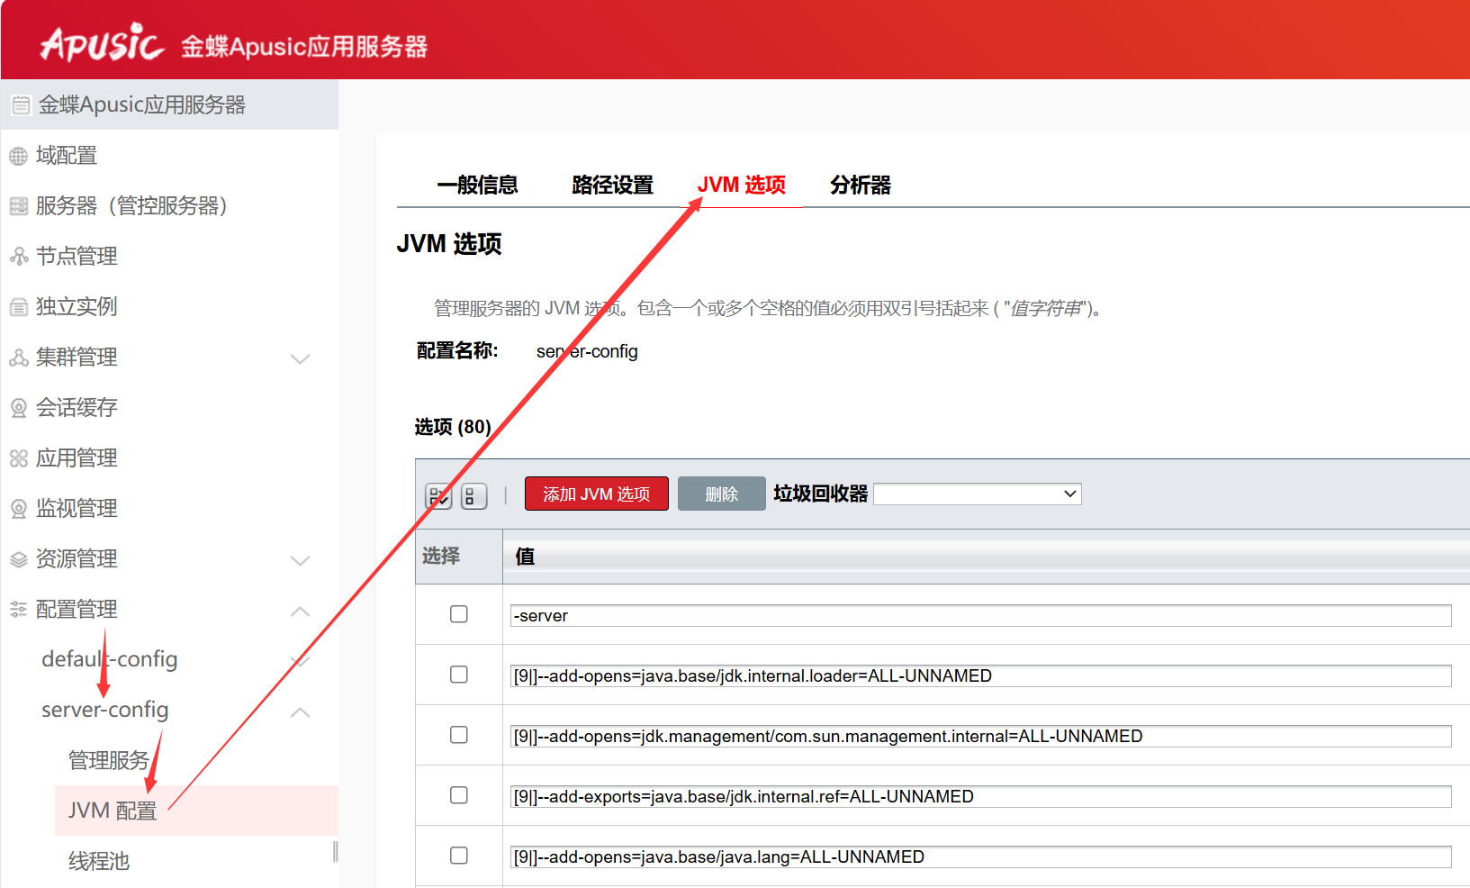Click the select-all icon in options toolbar
The height and width of the screenshot is (888, 1470).
[437, 495]
